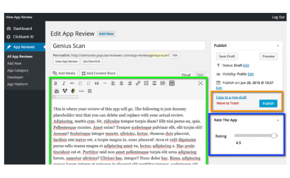
Task: Click Log Out in top bar
Action: point(278,17)
